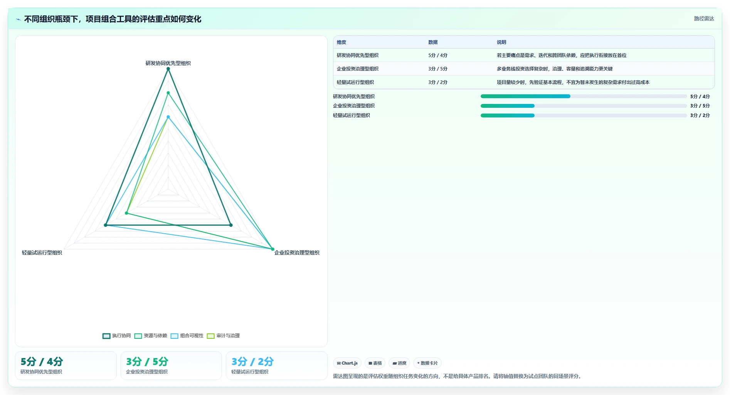Click the header icon beside the title

coord(18,19)
